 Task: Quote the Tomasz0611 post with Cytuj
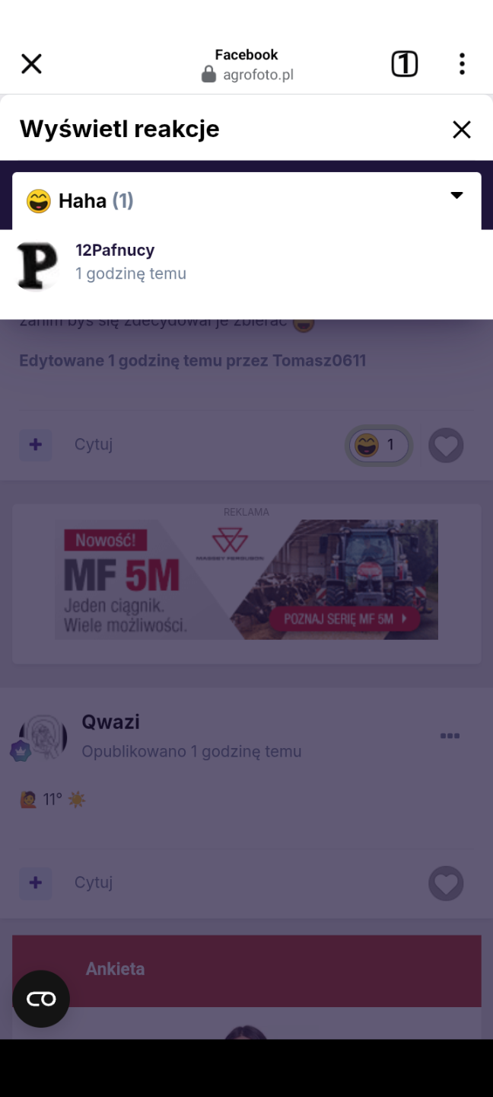point(94,445)
